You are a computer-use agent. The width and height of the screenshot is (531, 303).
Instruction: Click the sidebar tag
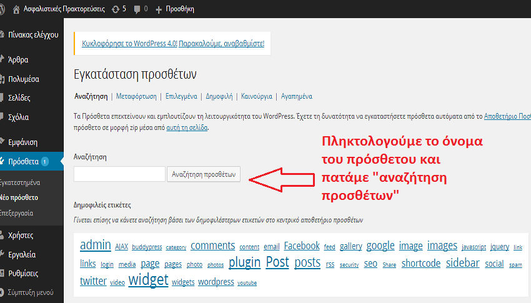[462, 263]
